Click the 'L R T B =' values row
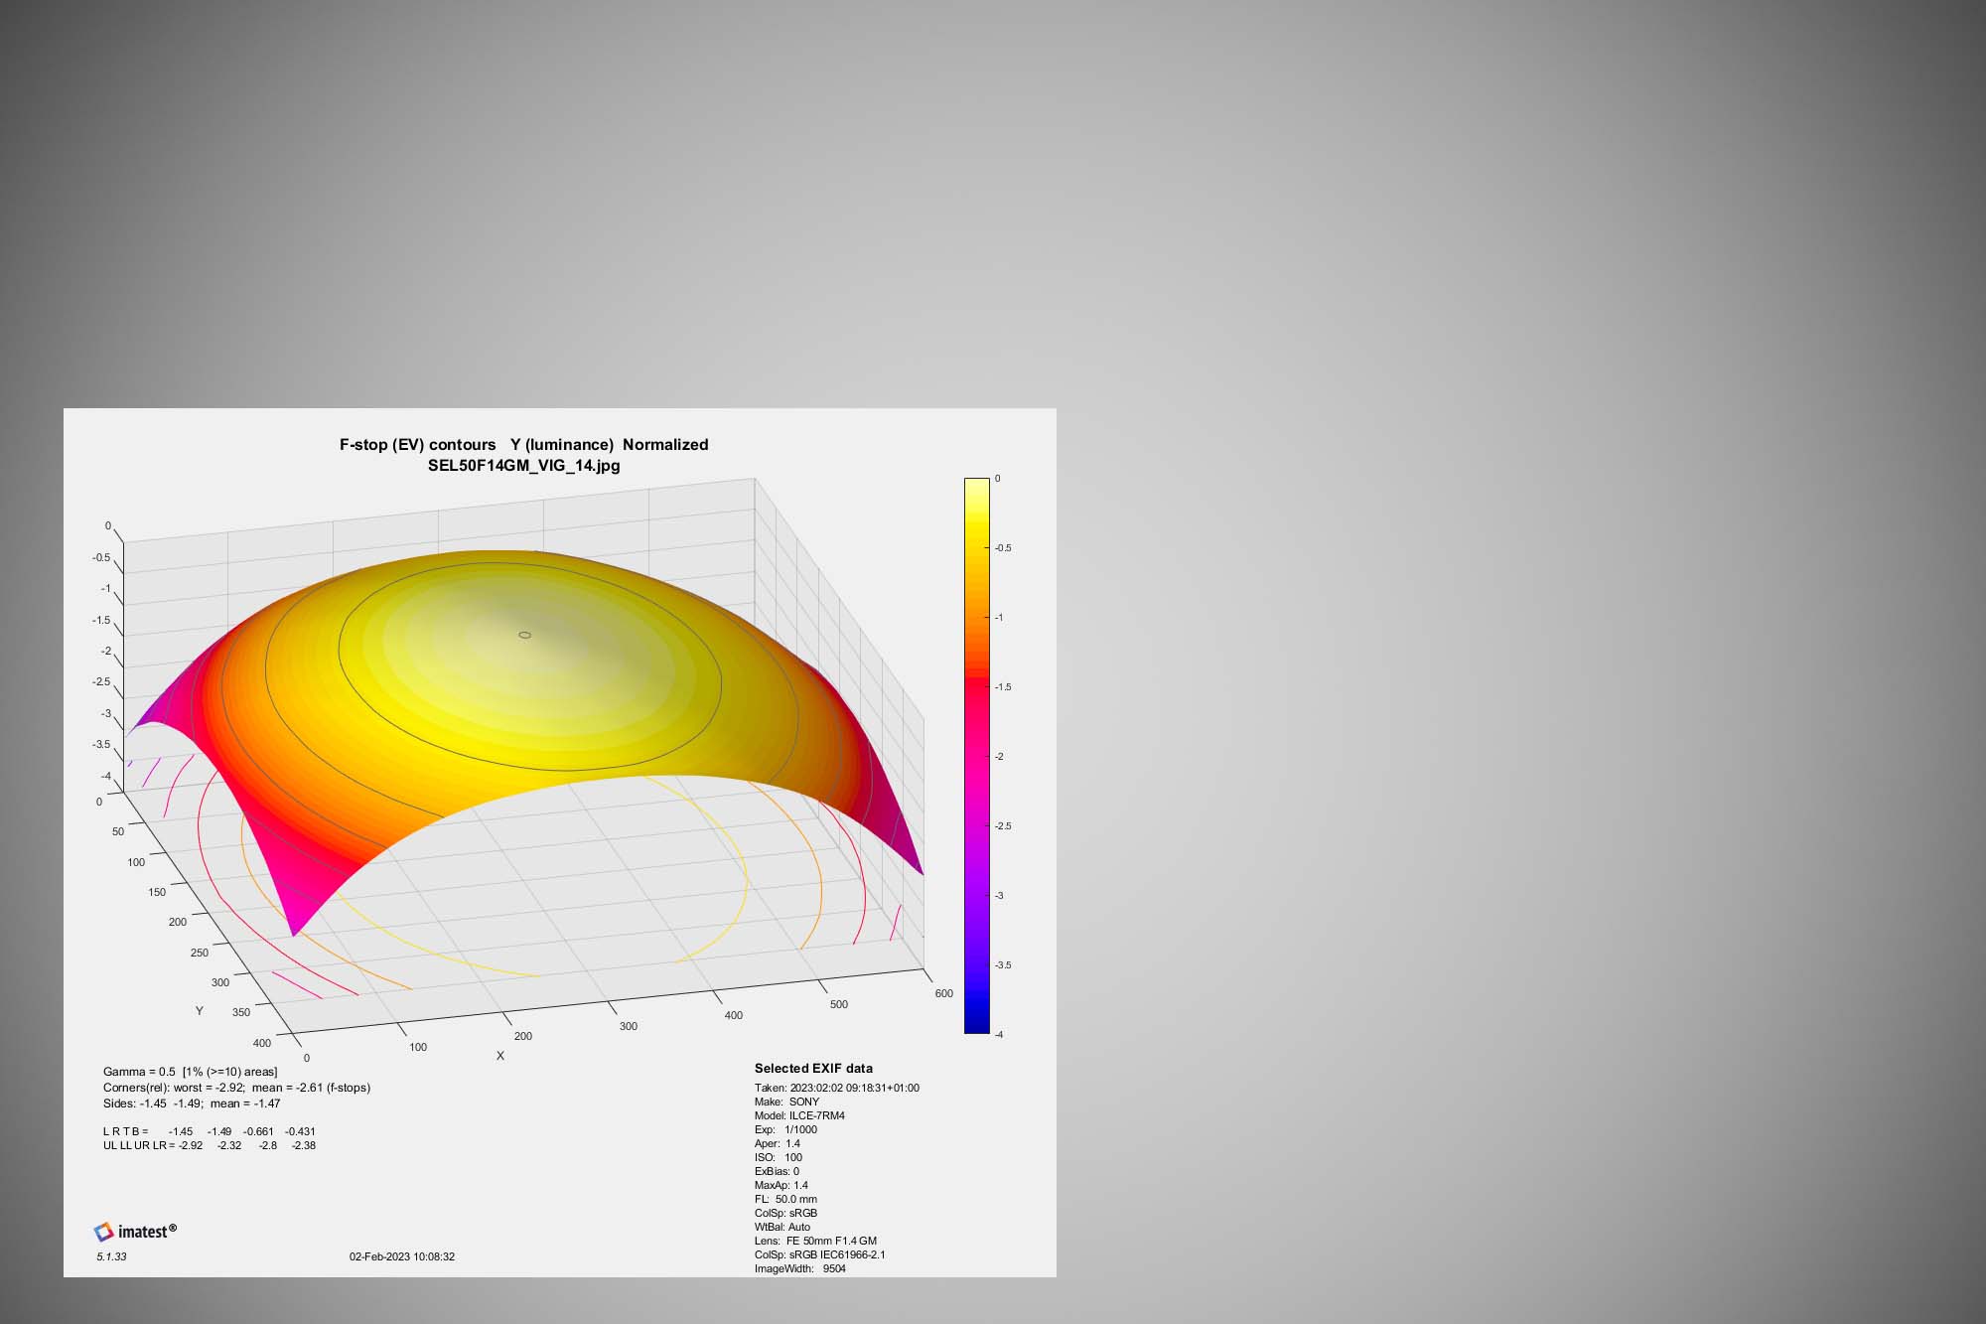1986x1324 pixels. coord(209,1131)
